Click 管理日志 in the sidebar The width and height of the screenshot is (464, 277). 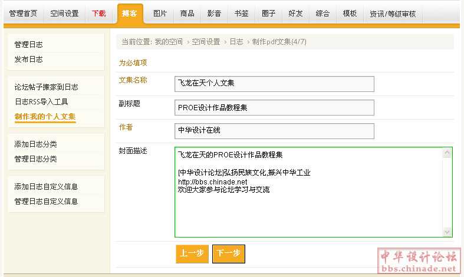tap(28, 45)
